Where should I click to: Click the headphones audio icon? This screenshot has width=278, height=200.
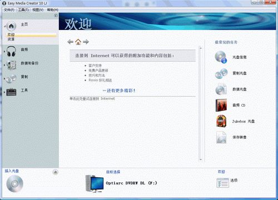11,51
